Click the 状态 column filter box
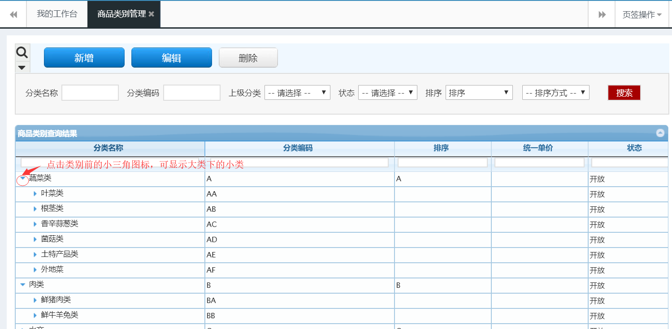The width and height of the screenshot is (672, 329). (630, 162)
